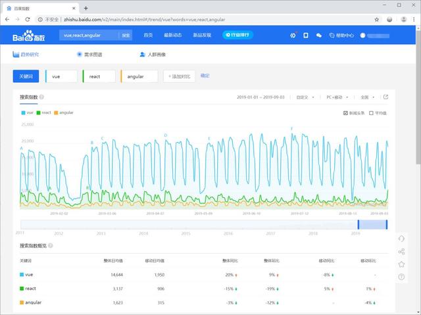Open the 最新动态 nav item
The width and height of the screenshot is (421, 315).
click(172, 35)
